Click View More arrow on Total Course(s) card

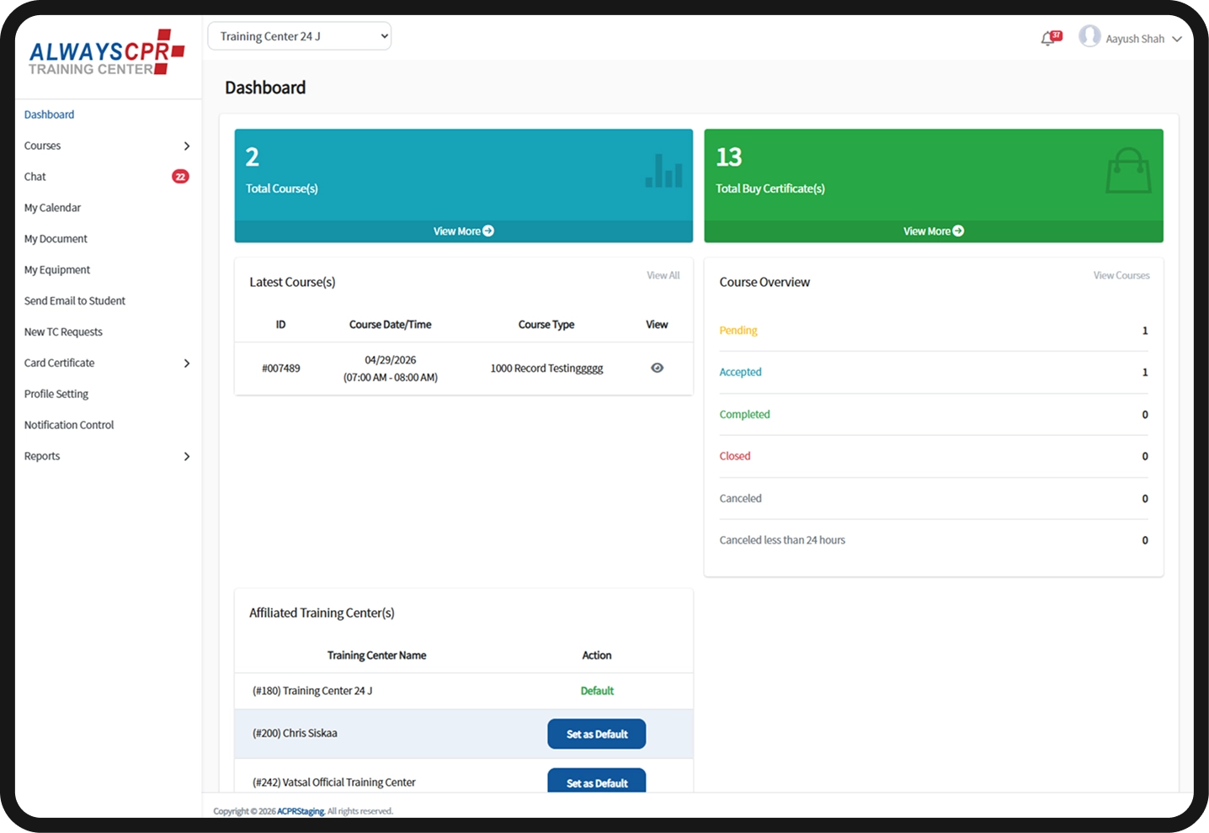(488, 231)
